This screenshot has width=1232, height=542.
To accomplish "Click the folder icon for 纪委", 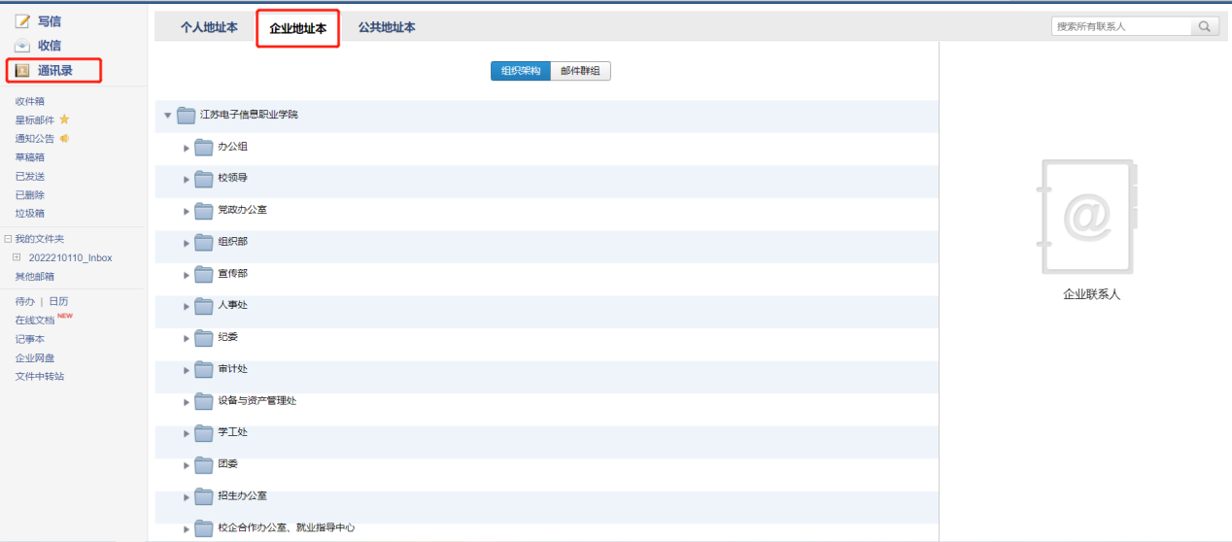I will coord(204,338).
